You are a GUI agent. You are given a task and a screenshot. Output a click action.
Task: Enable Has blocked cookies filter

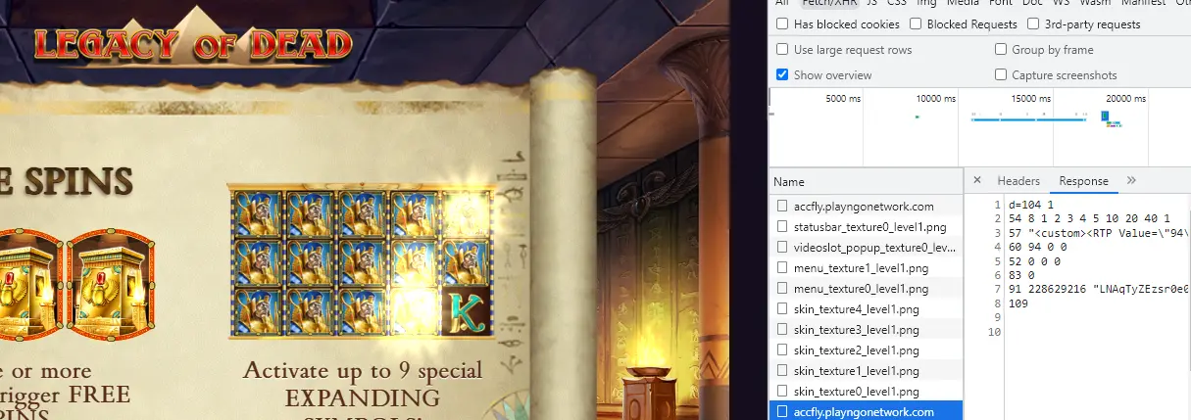(782, 24)
